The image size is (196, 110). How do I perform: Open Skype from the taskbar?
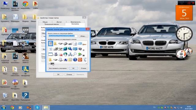37,107
